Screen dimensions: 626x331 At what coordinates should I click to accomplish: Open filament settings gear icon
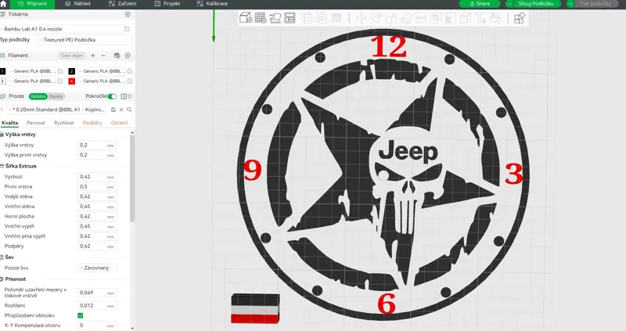128,56
